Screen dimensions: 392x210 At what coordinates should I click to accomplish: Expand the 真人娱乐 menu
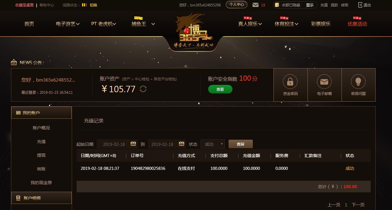click(250, 24)
